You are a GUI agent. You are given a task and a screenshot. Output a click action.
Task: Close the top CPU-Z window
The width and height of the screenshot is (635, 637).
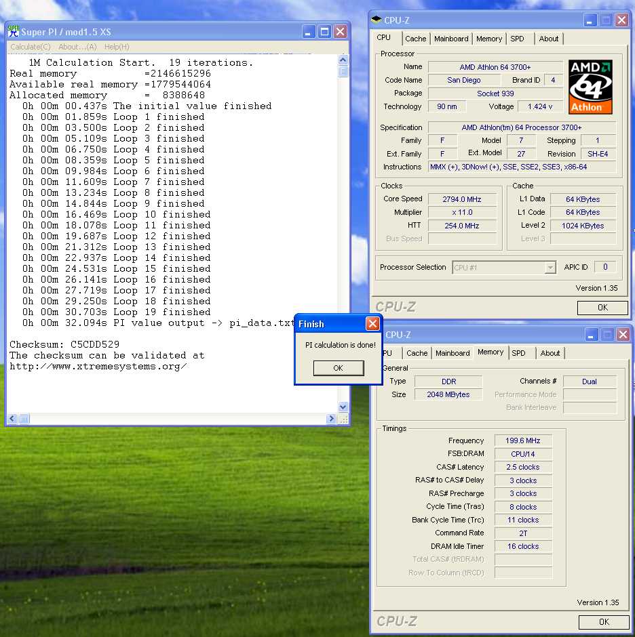[x=621, y=20]
